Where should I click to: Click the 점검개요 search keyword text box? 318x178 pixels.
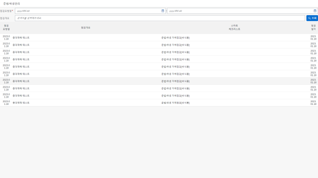point(160,18)
